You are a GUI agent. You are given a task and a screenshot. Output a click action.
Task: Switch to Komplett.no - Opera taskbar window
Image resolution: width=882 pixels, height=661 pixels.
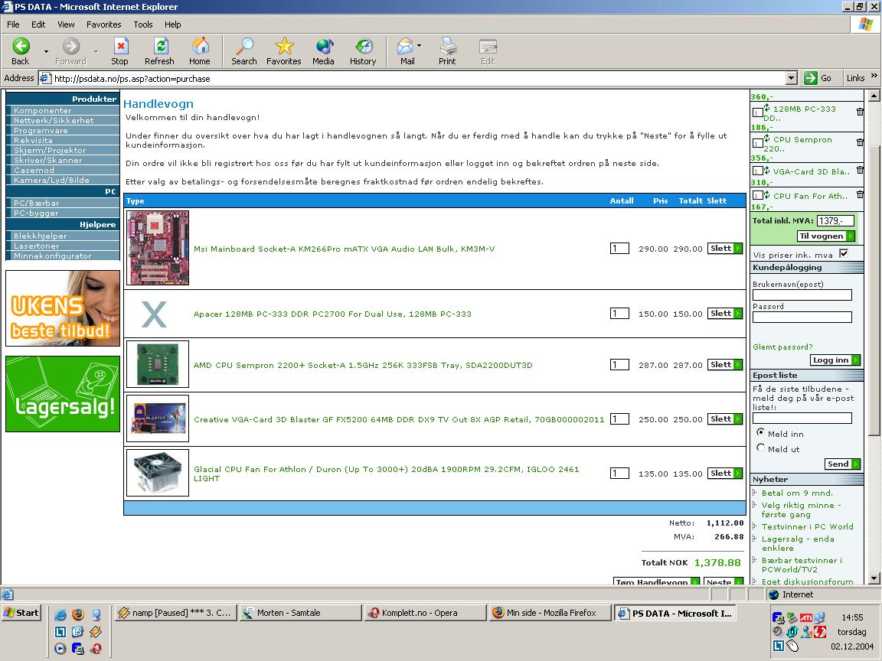(x=425, y=613)
